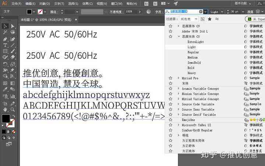The width and height of the screenshot is (265, 166).
Task: Select the Selection tool arrow
Action: tap(5, 26)
